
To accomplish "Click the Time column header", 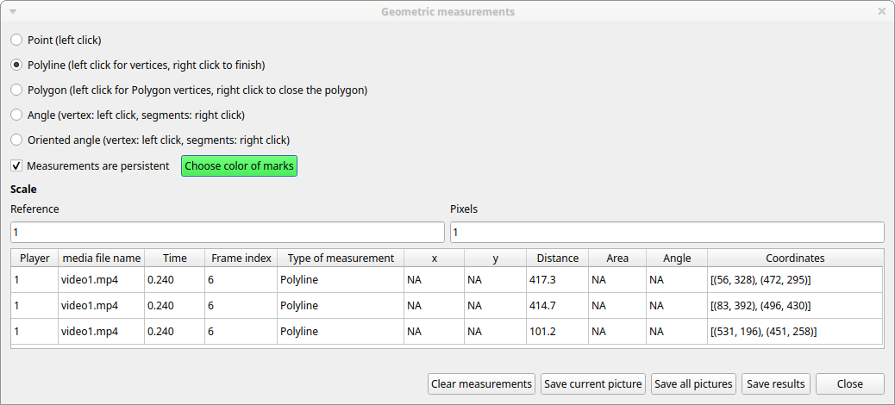I will click(175, 259).
